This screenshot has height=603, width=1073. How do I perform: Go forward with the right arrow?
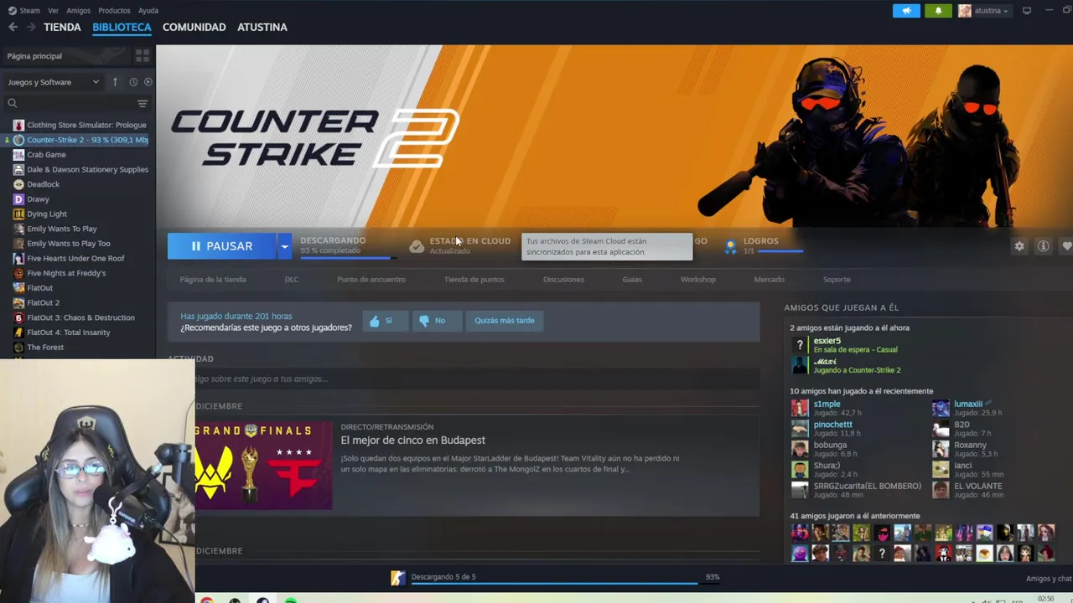31,27
